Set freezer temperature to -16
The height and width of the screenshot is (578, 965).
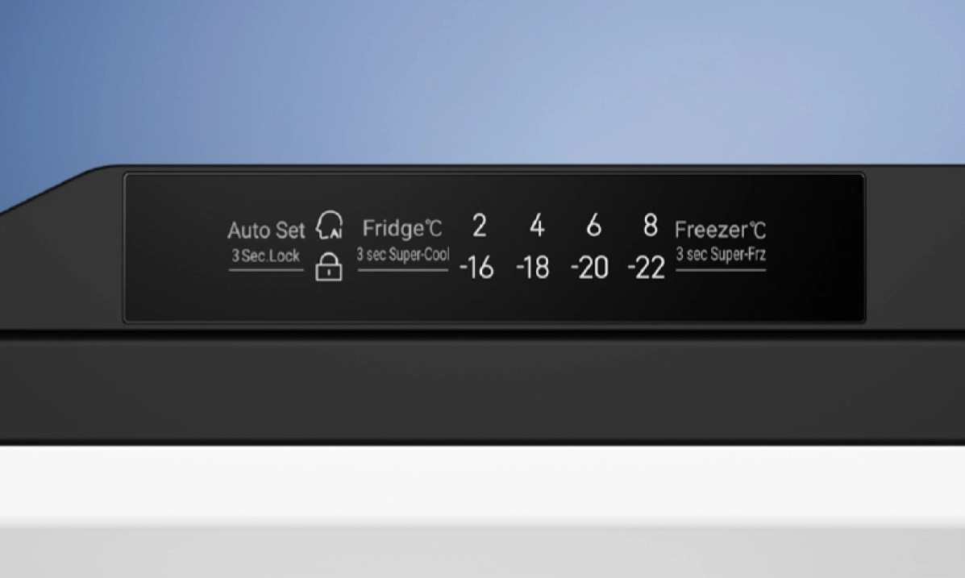pos(477,268)
